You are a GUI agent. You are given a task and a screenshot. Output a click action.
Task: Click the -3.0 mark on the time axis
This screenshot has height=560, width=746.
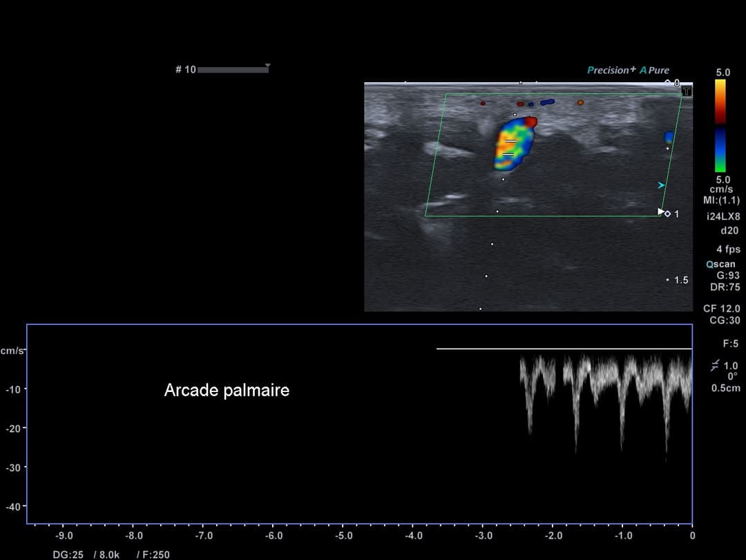[x=484, y=536]
